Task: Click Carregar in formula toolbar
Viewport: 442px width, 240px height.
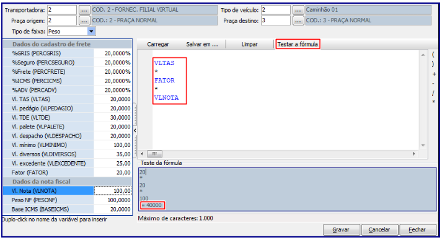Action: pyautogui.click(x=158, y=44)
